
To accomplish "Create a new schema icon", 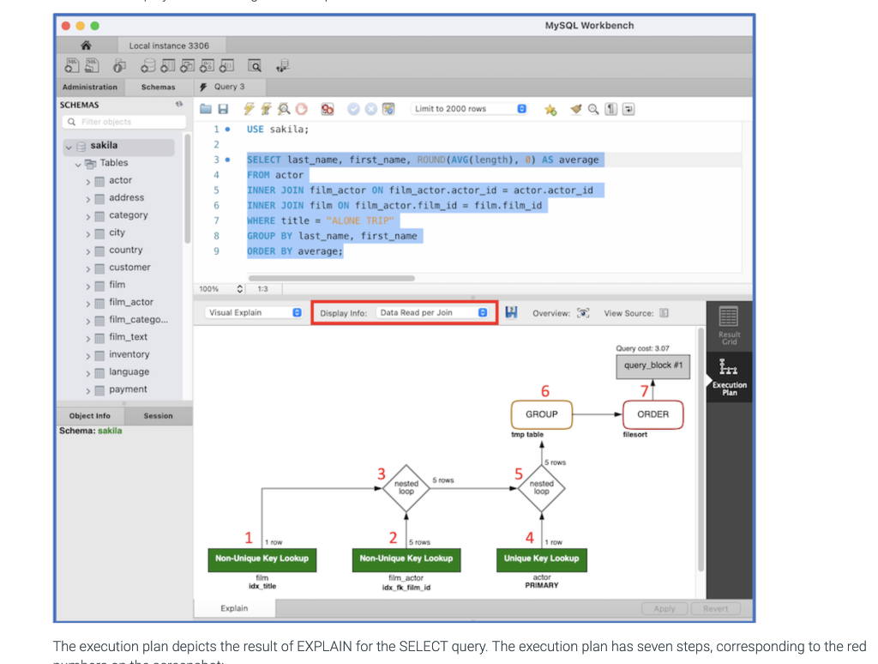I will 147,65.
